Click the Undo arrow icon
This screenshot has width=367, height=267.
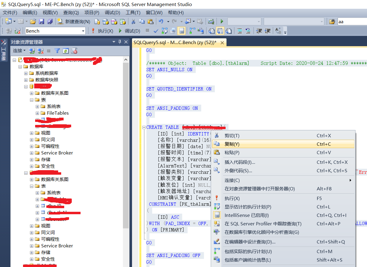tap(161, 21)
